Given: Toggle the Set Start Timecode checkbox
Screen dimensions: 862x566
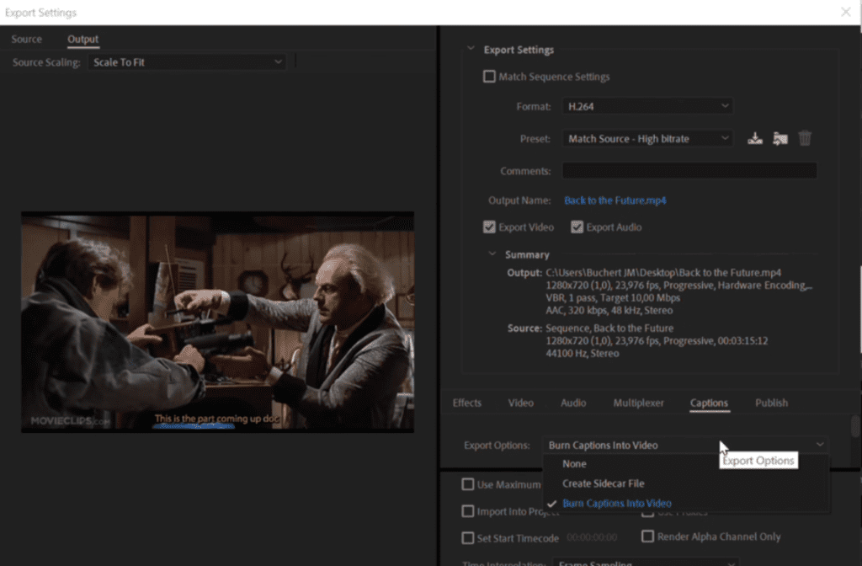Looking at the screenshot, I should point(468,538).
